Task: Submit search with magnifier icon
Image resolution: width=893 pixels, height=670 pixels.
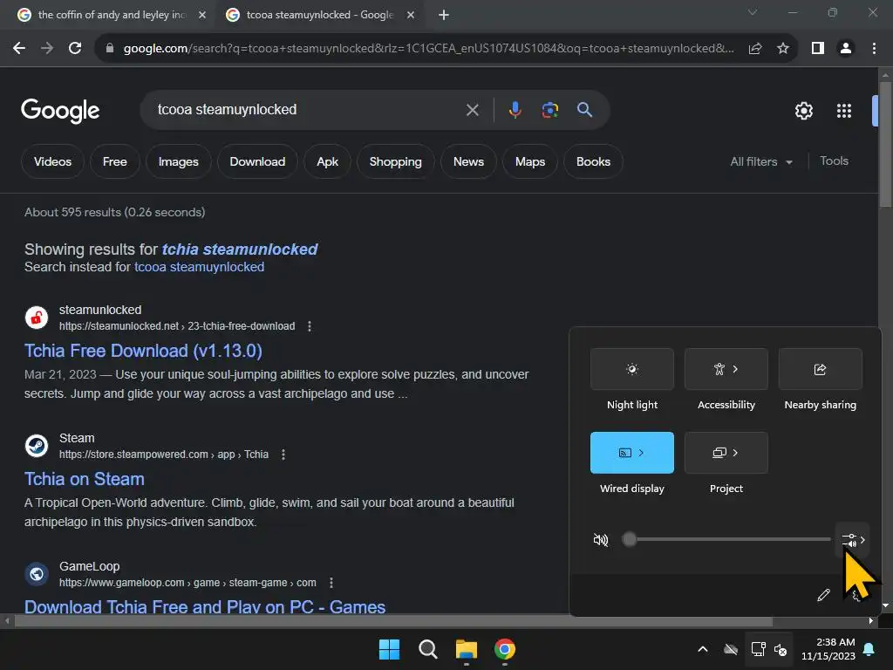Action: (584, 109)
